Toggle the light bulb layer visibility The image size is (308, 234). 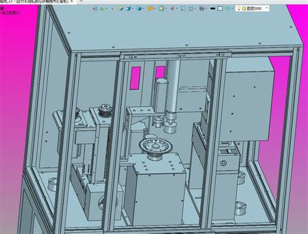pos(239,8)
